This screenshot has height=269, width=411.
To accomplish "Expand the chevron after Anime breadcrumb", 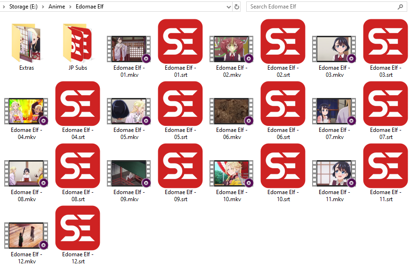I will coord(70,7).
